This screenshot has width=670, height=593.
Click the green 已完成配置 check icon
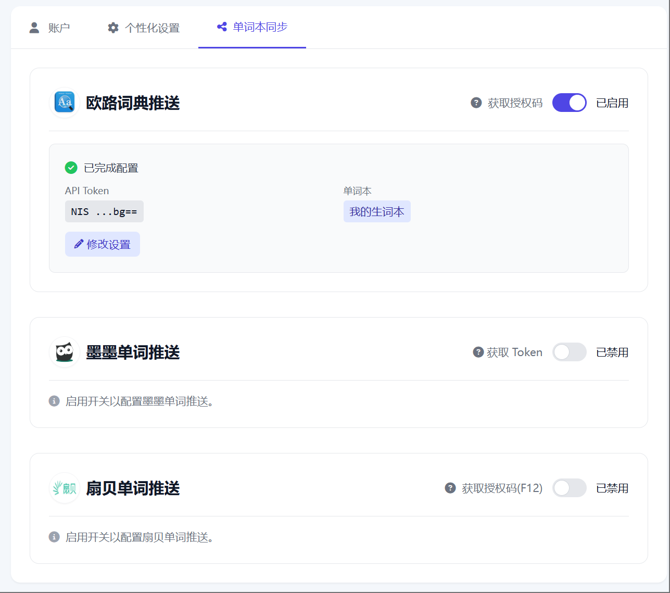71,168
